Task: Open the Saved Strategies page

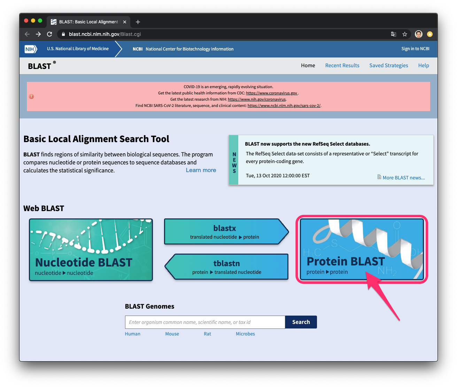Action: coord(388,65)
